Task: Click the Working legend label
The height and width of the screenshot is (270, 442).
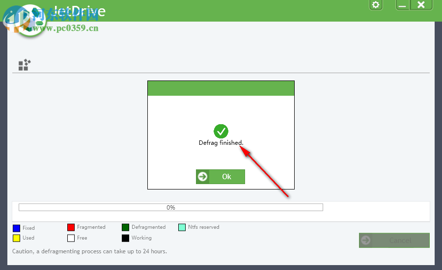Action: point(141,238)
